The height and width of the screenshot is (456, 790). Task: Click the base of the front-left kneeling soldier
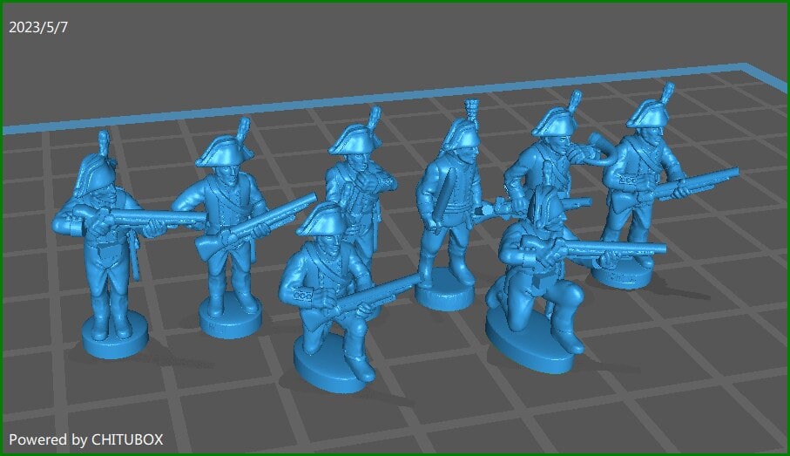point(335,362)
